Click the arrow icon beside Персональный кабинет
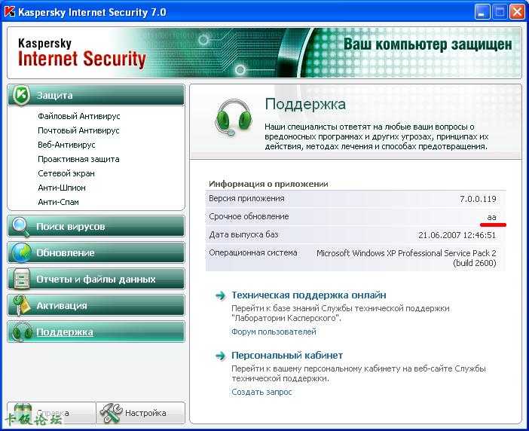 221,356
